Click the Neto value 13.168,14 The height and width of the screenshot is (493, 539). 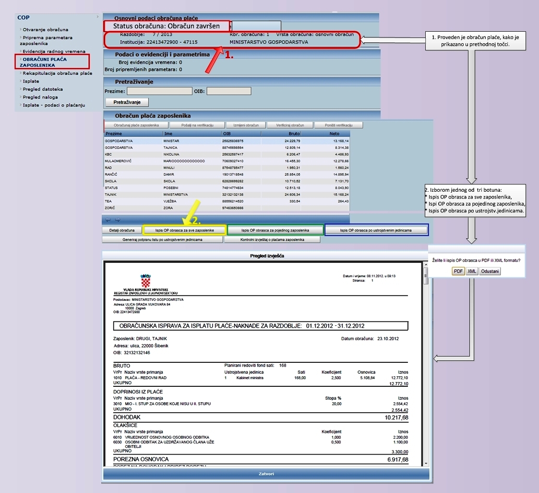click(341, 141)
